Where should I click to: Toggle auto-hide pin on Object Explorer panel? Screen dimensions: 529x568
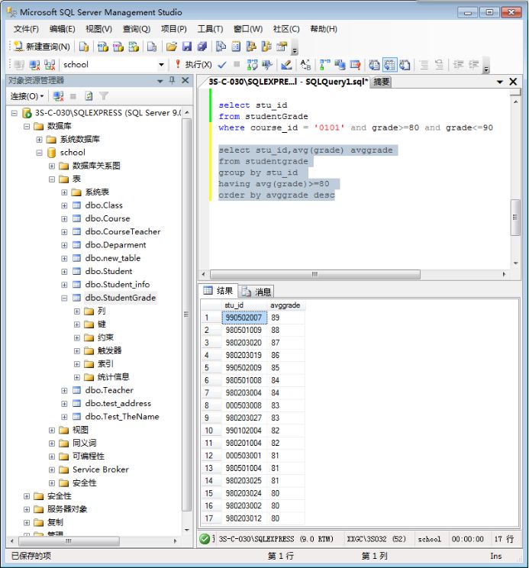click(173, 80)
